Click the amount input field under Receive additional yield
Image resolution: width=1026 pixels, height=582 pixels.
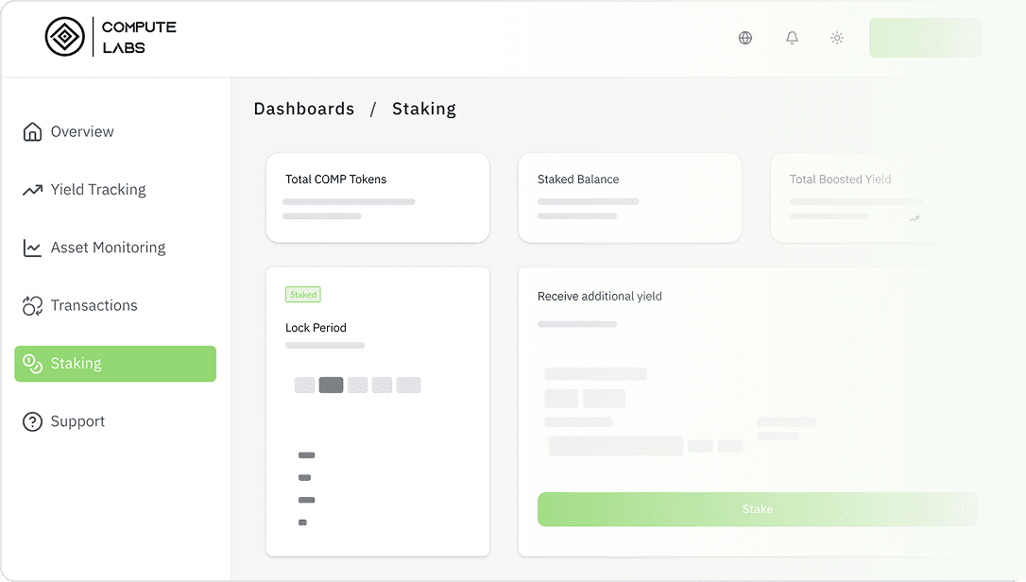click(x=616, y=446)
